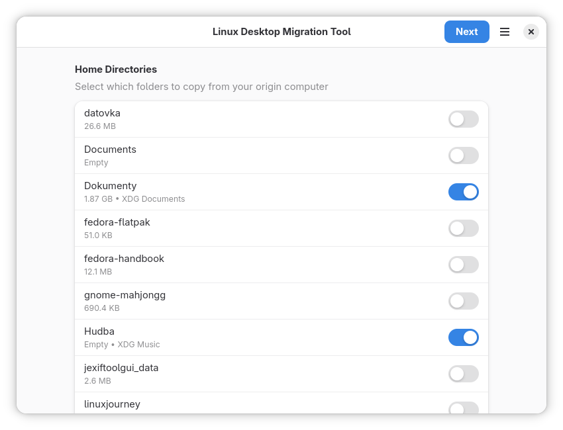Click the fedora-handbook row name
The height and width of the screenshot is (430, 563).
point(124,259)
